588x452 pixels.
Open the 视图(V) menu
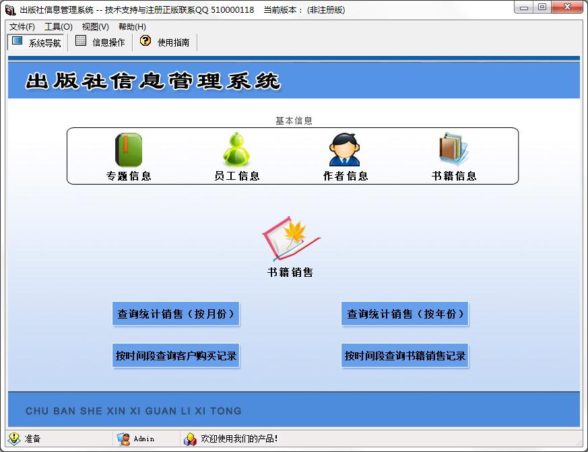[x=95, y=27]
